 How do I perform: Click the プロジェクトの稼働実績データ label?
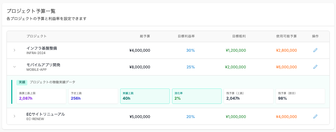click(x=53, y=82)
